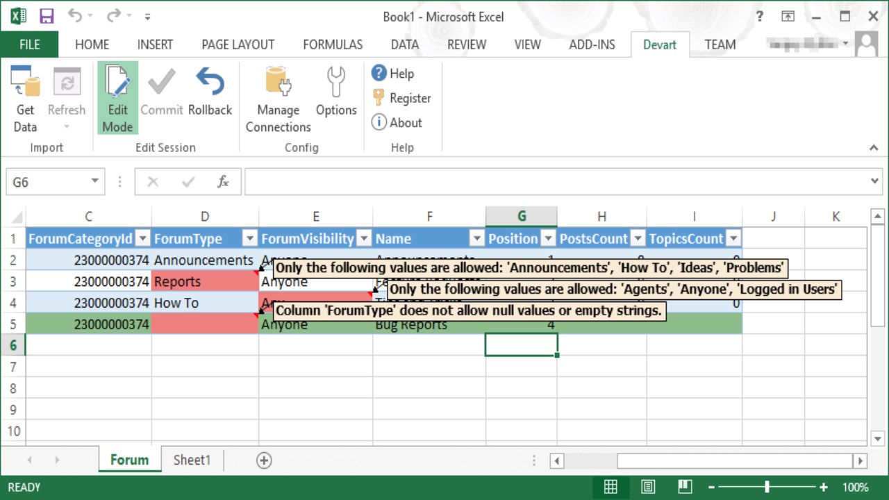Switch to Normal view in status bar

click(x=610, y=487)
